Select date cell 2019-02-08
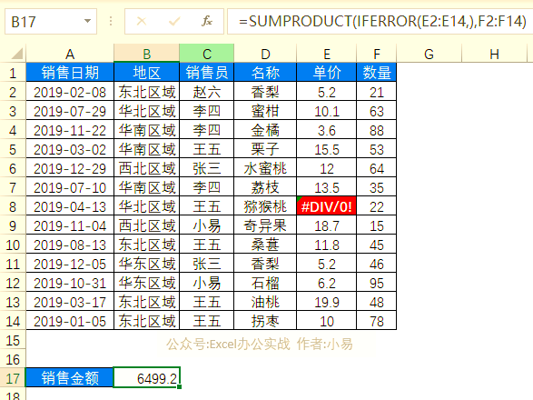 tap(70, 91)
